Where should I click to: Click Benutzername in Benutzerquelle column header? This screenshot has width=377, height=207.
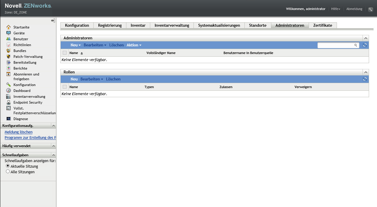pyautogui.click(x=248, y=53)
